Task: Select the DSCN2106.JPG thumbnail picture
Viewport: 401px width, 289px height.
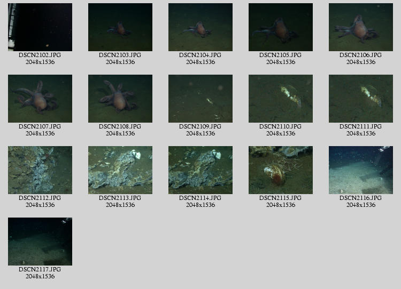Action: coord(361,27)
